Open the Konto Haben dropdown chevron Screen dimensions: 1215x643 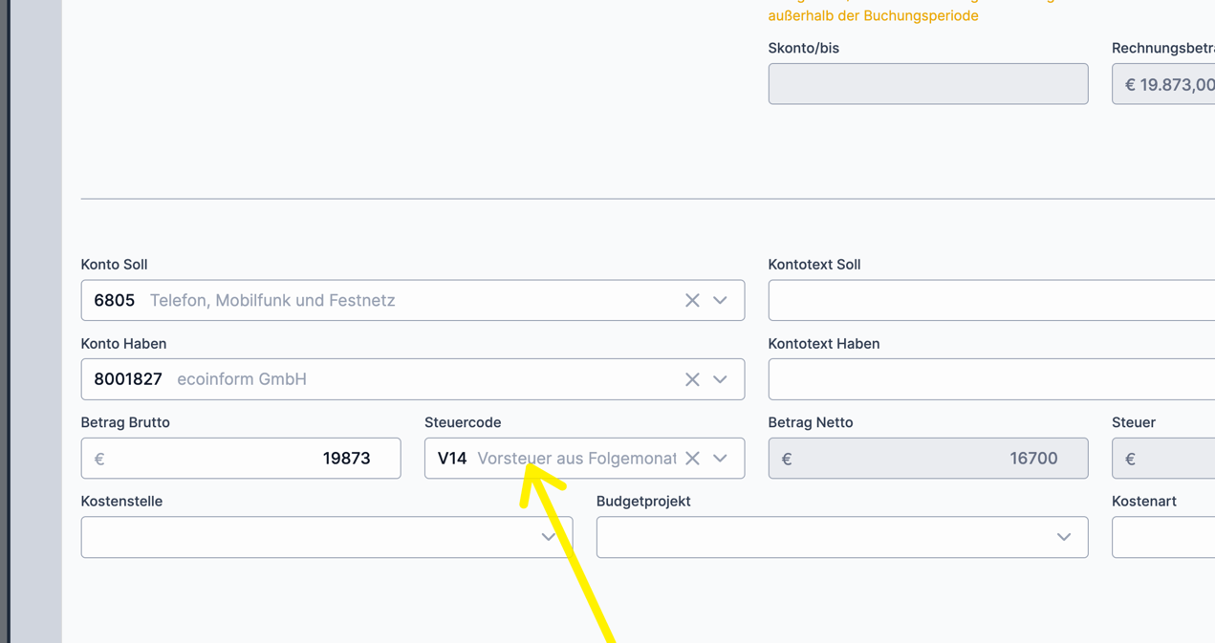coord(720,379)
